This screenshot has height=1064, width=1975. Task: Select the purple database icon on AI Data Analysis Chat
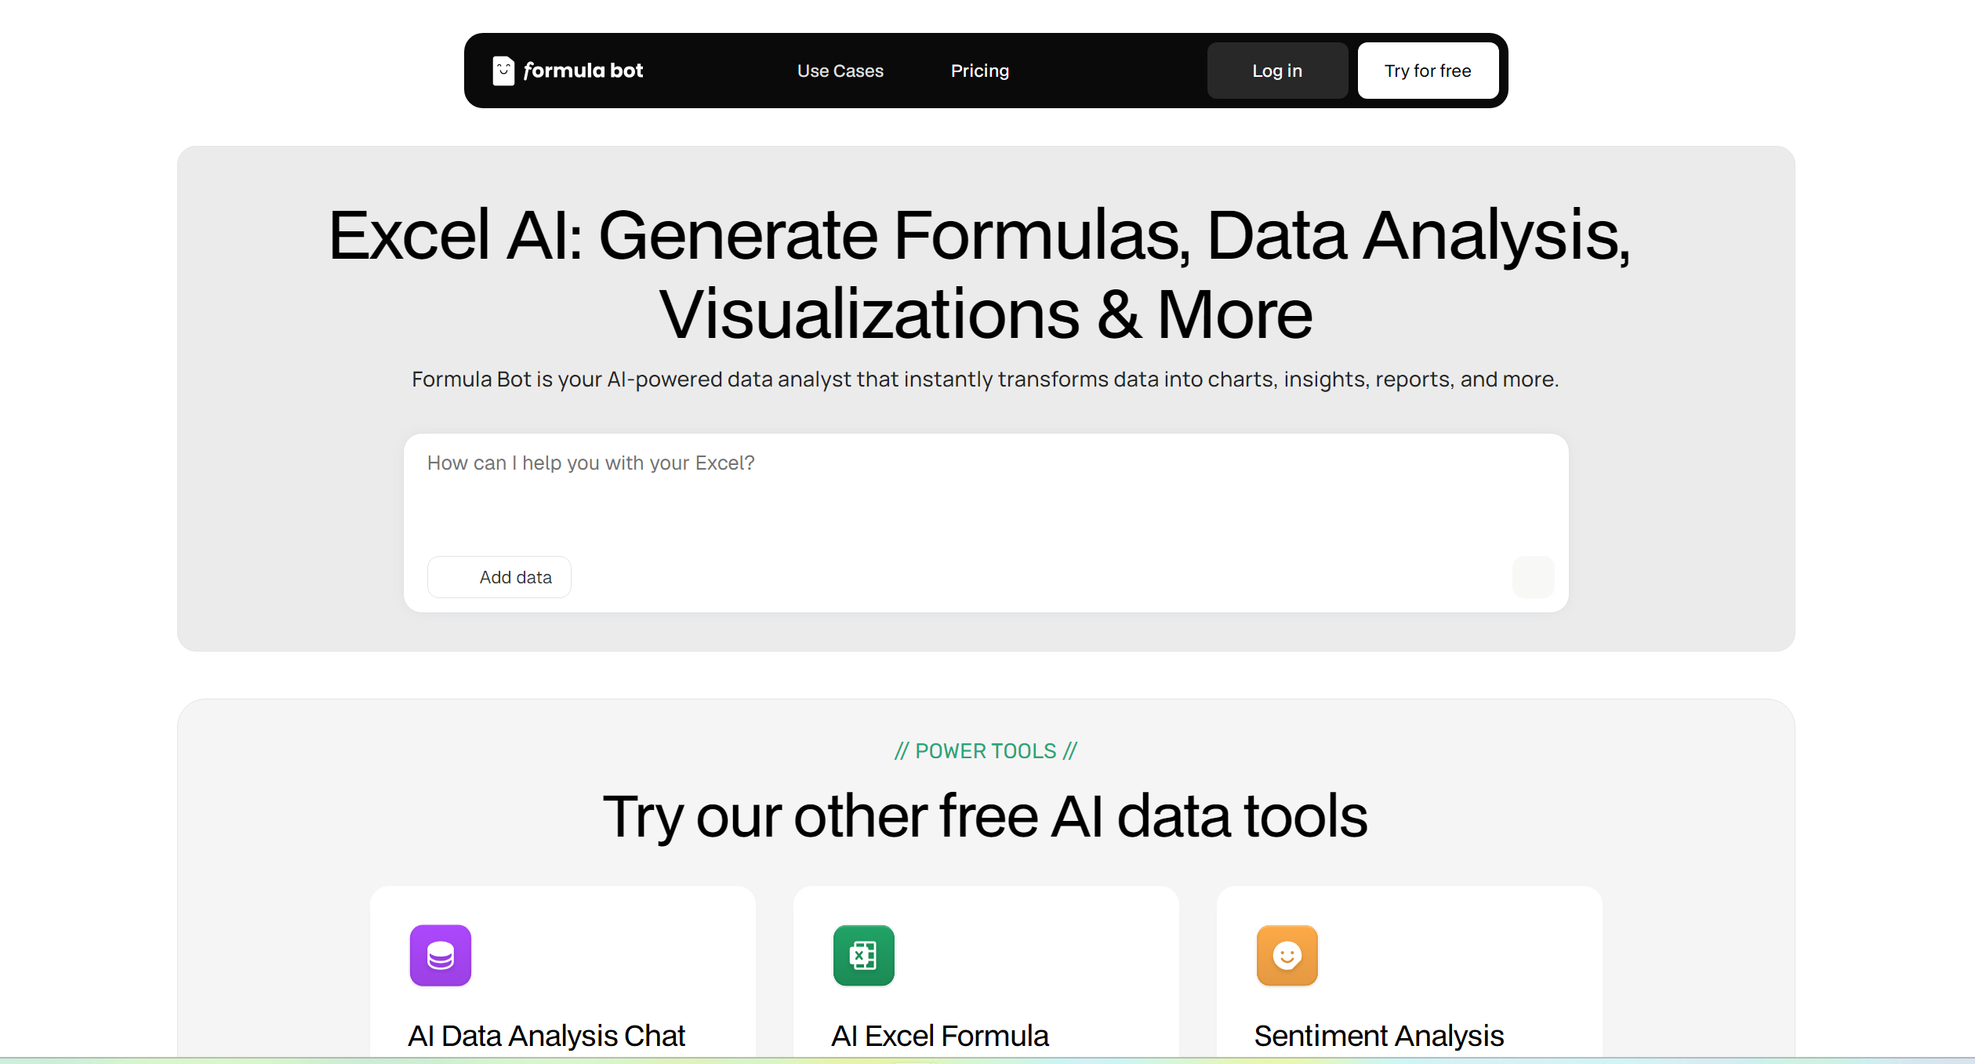tap(441, 955)
